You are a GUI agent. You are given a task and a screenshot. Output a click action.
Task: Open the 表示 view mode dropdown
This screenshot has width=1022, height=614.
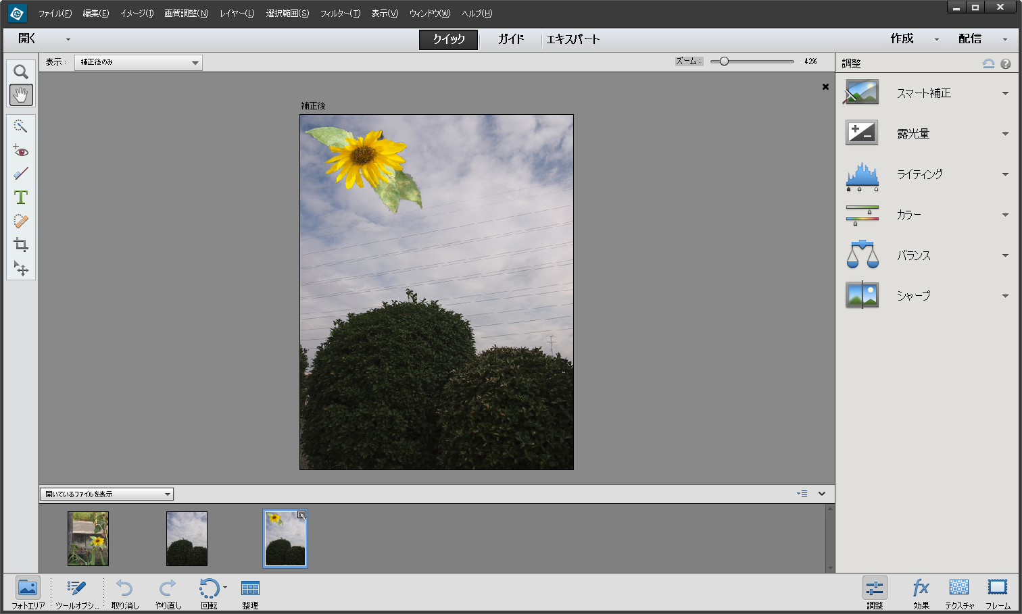pos(137,62)
